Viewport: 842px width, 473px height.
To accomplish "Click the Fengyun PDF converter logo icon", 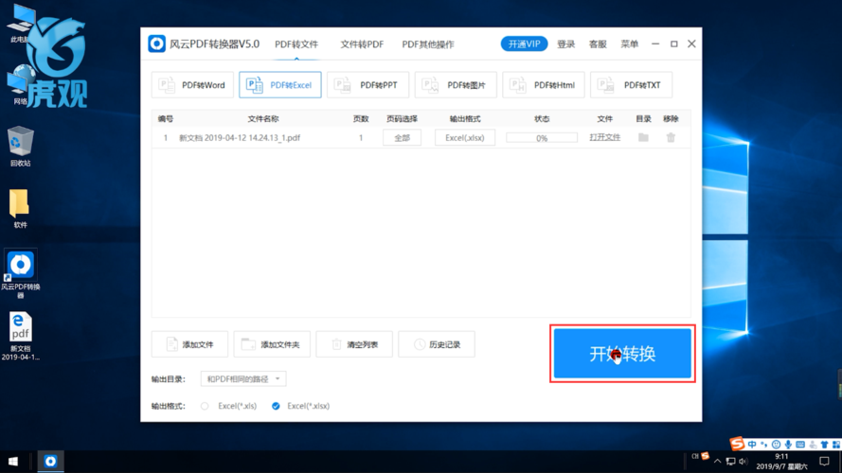I will (157, 44).
